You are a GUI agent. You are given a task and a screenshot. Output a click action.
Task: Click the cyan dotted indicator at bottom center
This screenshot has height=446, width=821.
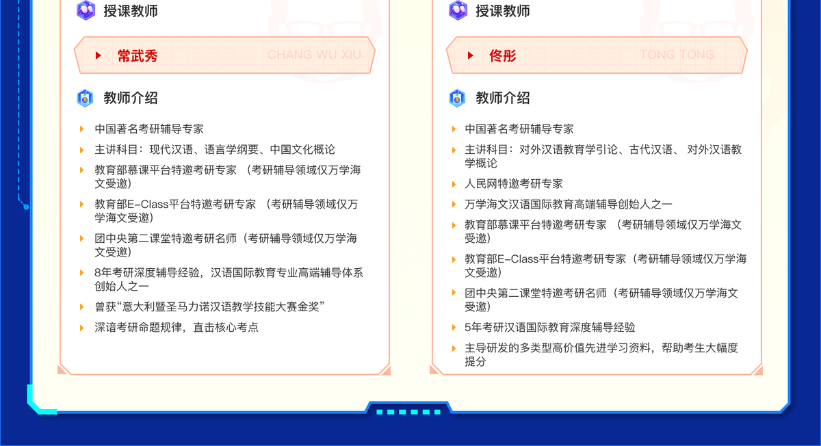coord(408,412)
